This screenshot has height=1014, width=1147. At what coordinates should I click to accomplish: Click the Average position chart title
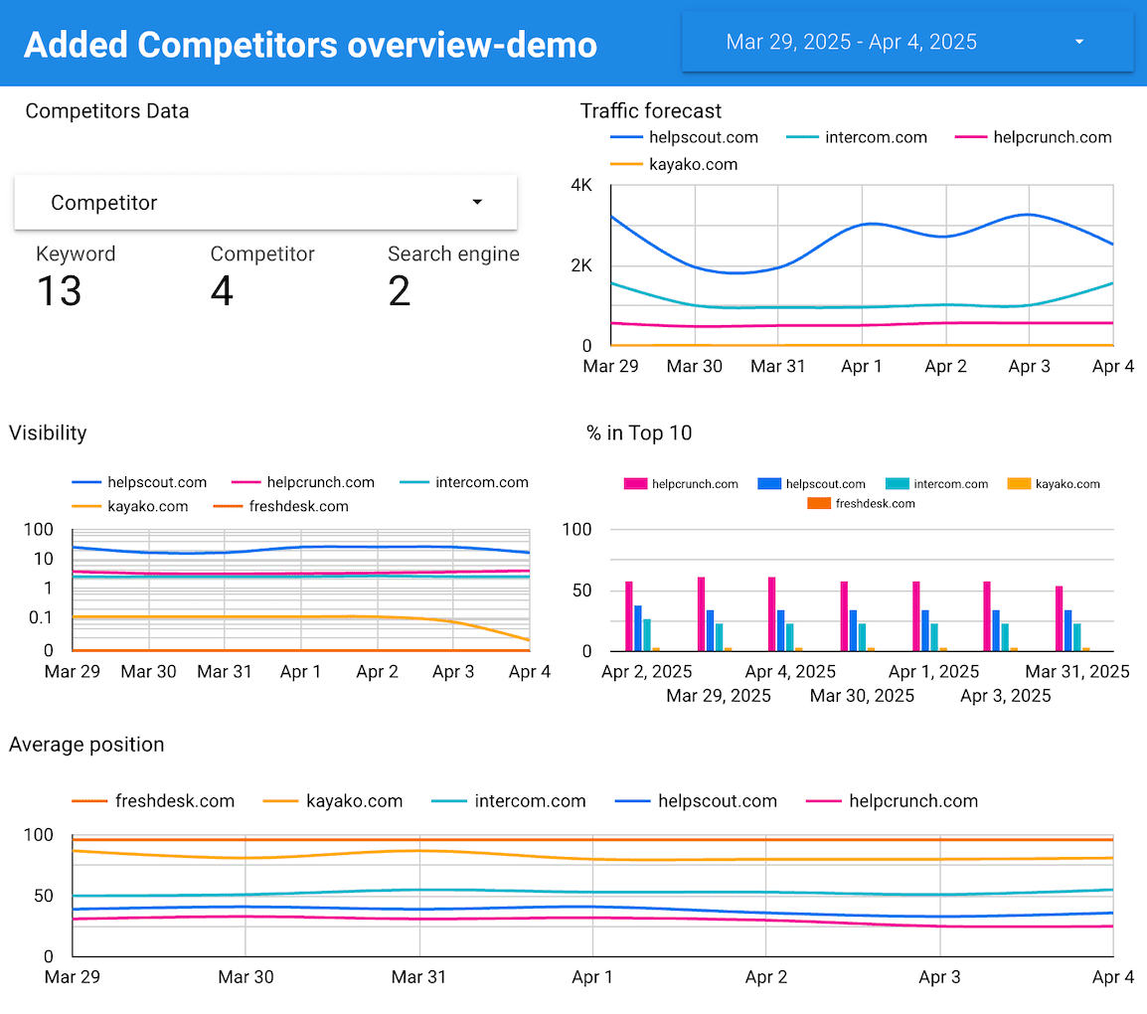click(x=86, y=745)
